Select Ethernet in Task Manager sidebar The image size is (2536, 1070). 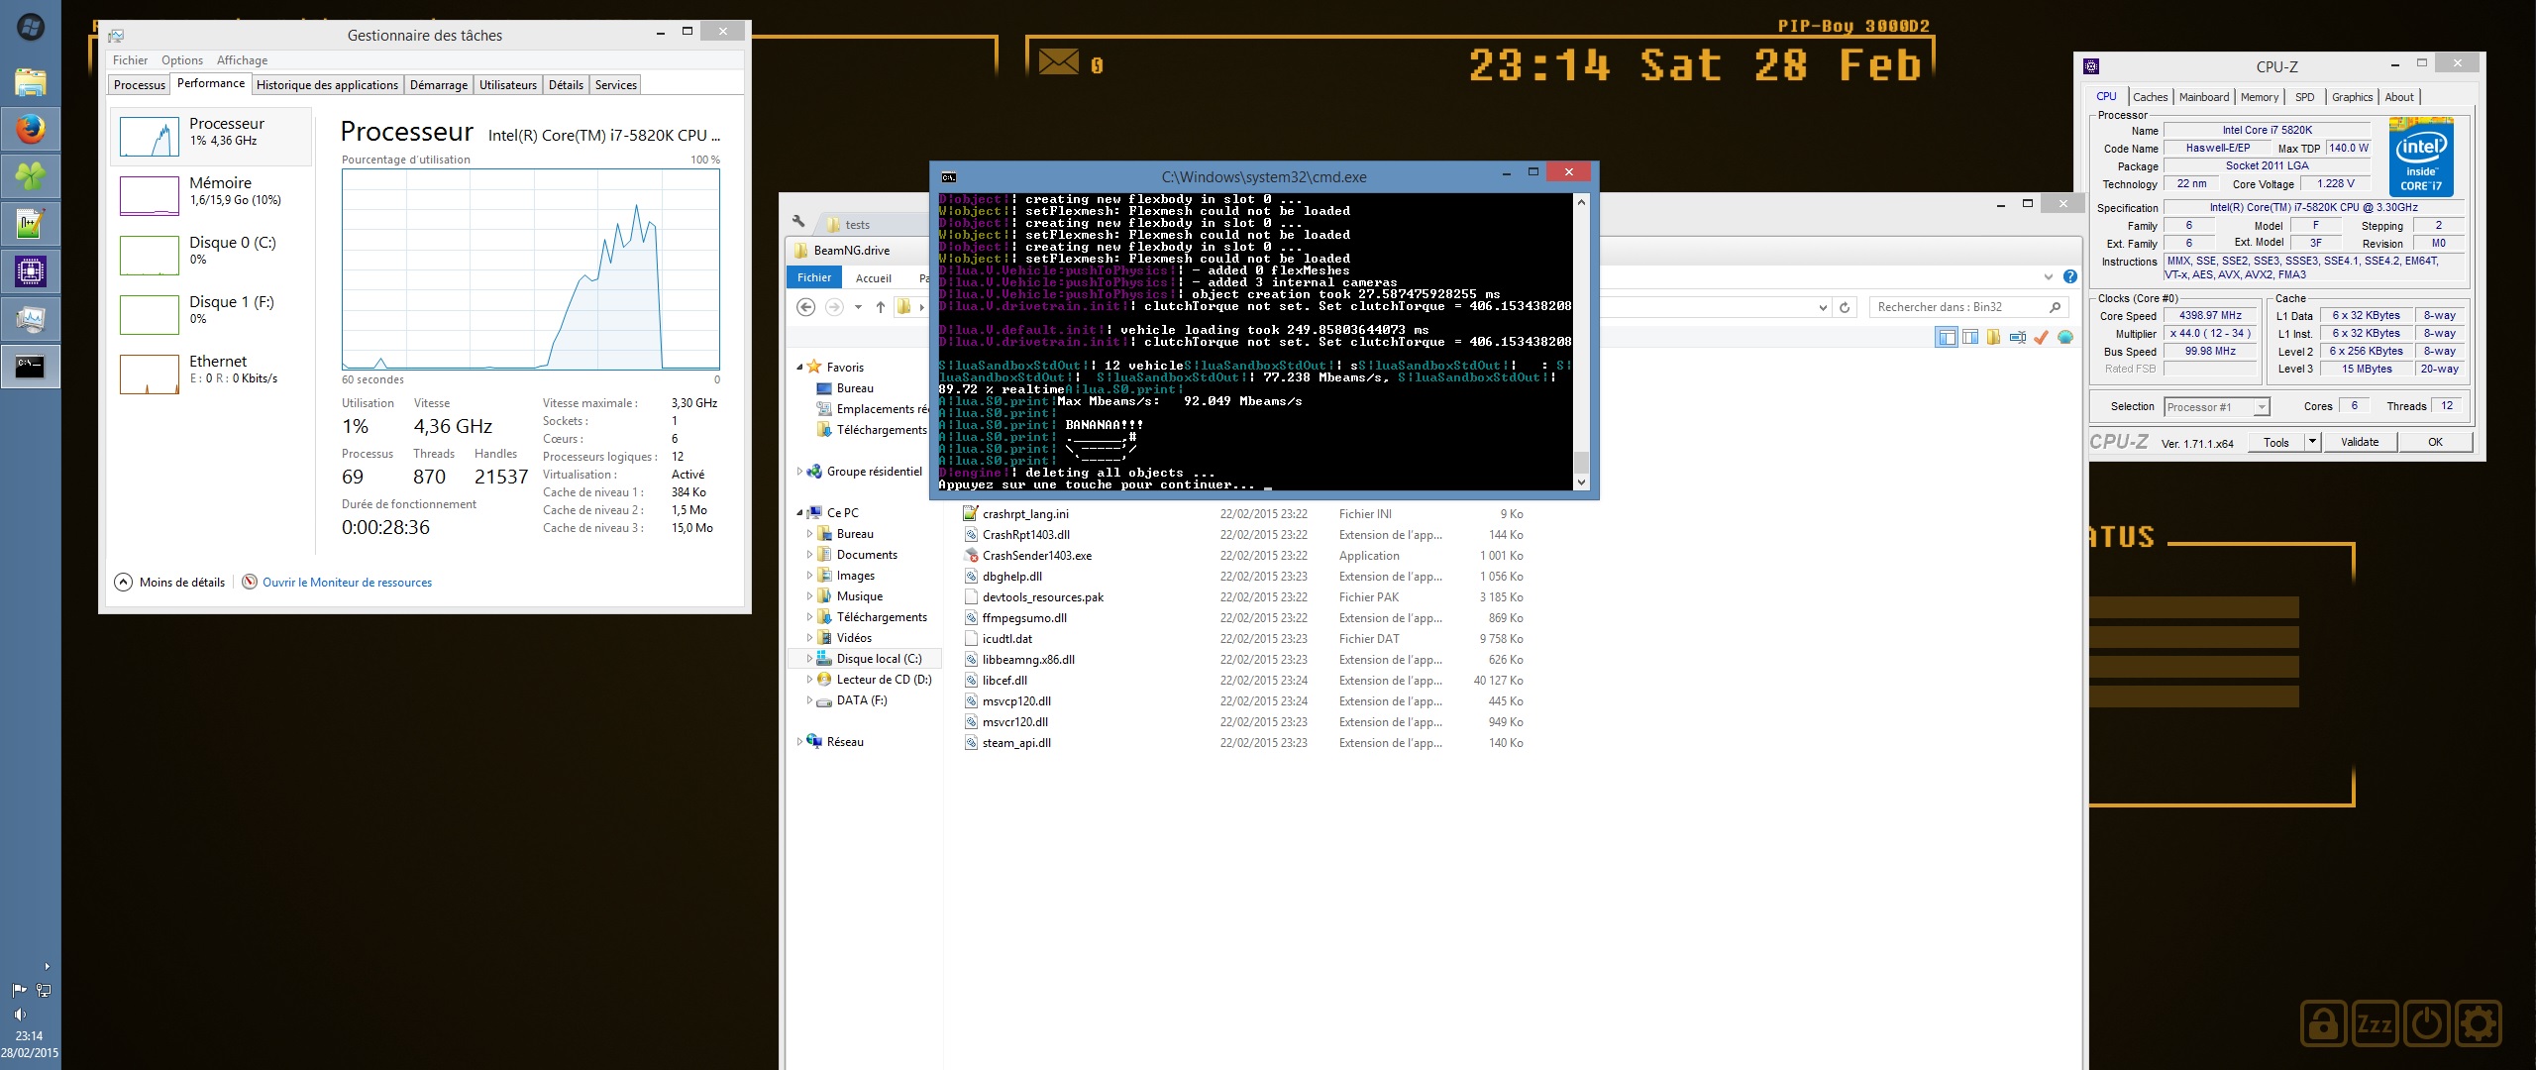click(x=212, y=374)
